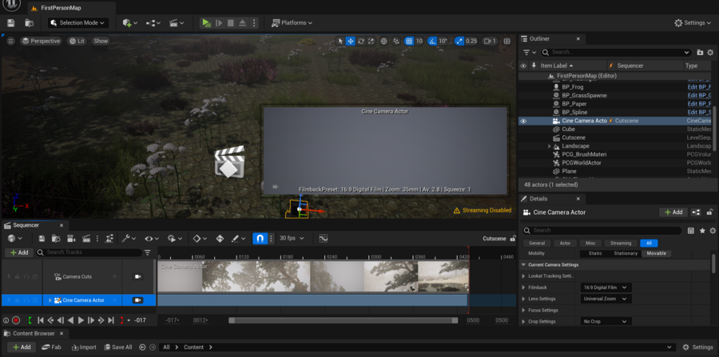Click the Stop simulation button
This screenshot has width=719, height=357.
click(231, 23)
